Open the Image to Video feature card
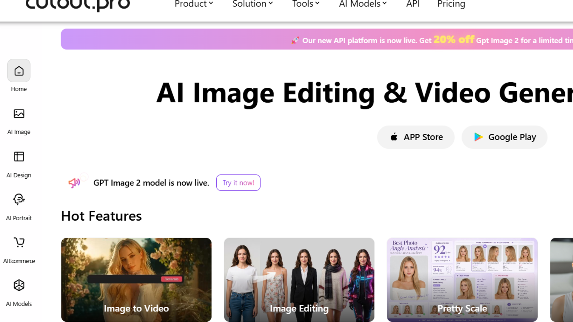Image resolution: width=573 pixels, height=322 pixels. [136, 280]
